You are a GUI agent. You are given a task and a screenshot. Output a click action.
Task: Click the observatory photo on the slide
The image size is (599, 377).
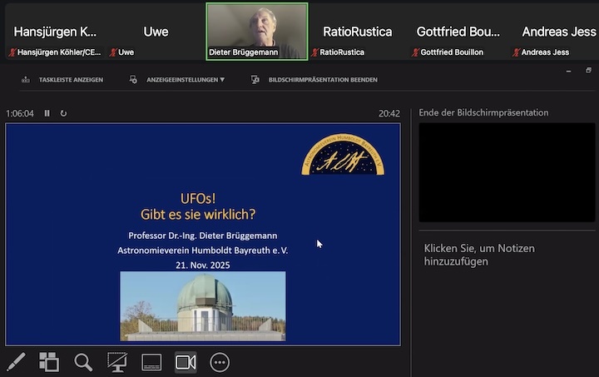click(203, 306)
